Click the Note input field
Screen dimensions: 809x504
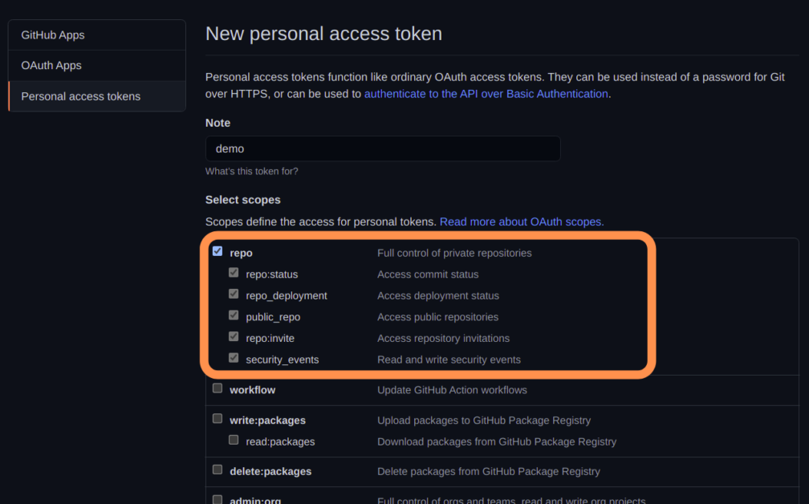click(383, 148)
